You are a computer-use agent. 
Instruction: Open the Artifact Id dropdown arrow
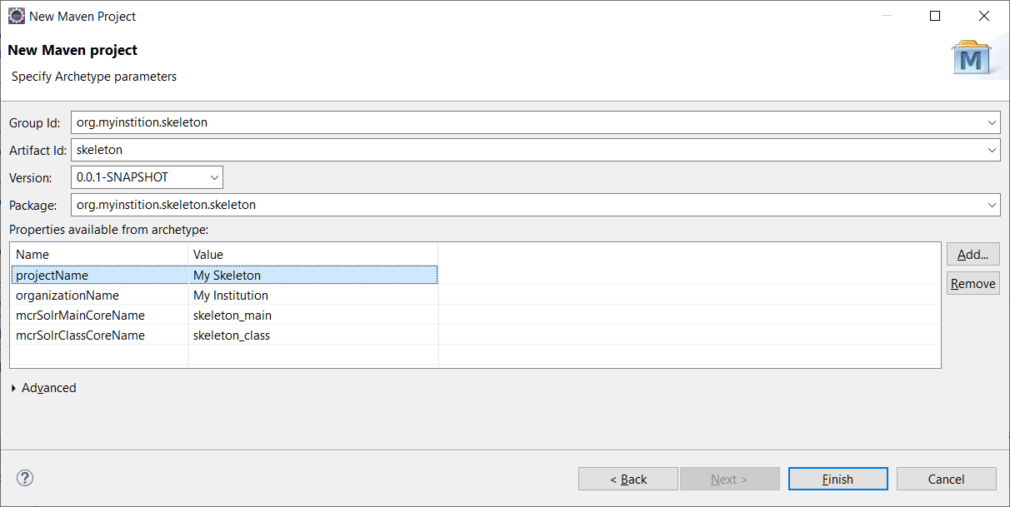coord(992,150)
